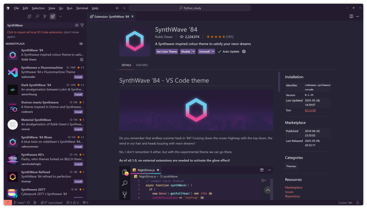367x209 pixels.
Task: Clear extension search results icon
Action: (x=76, y=25)
